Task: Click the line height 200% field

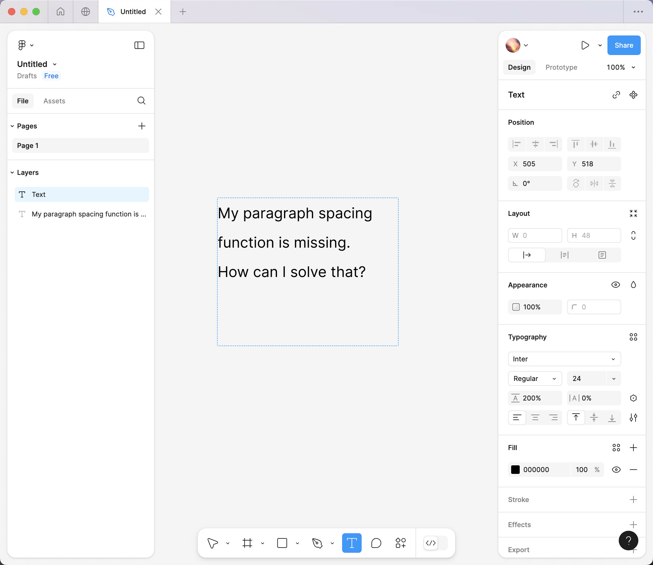Action: point(535,398)
